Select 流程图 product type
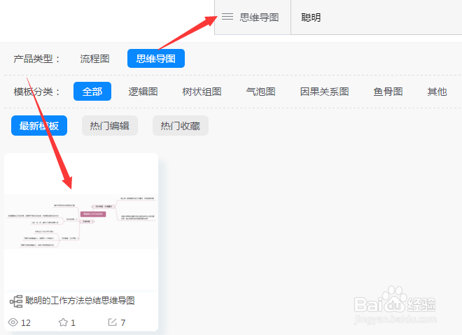This screenshot has height=335, width=462. pos(94,59)
